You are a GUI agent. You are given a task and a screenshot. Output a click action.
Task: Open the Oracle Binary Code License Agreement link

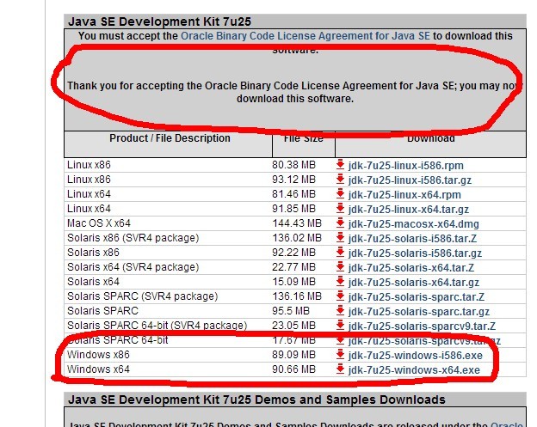306,36
